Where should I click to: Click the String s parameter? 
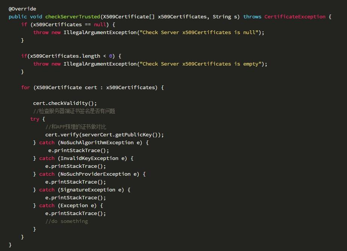[x=224, y=17]
